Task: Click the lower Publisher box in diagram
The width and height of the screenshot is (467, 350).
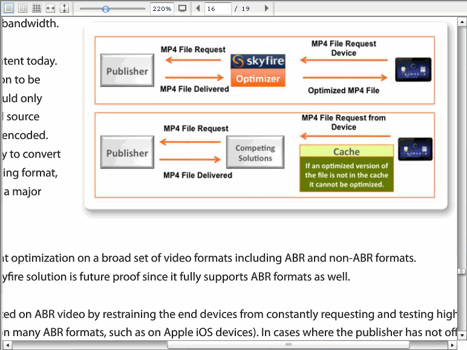Action: coord(127,152)
